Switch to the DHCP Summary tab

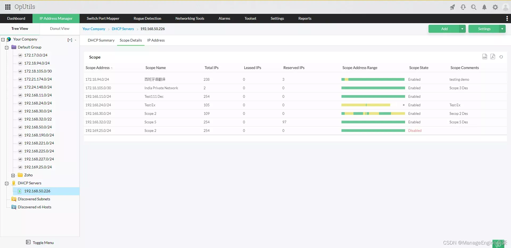point(101,40)
